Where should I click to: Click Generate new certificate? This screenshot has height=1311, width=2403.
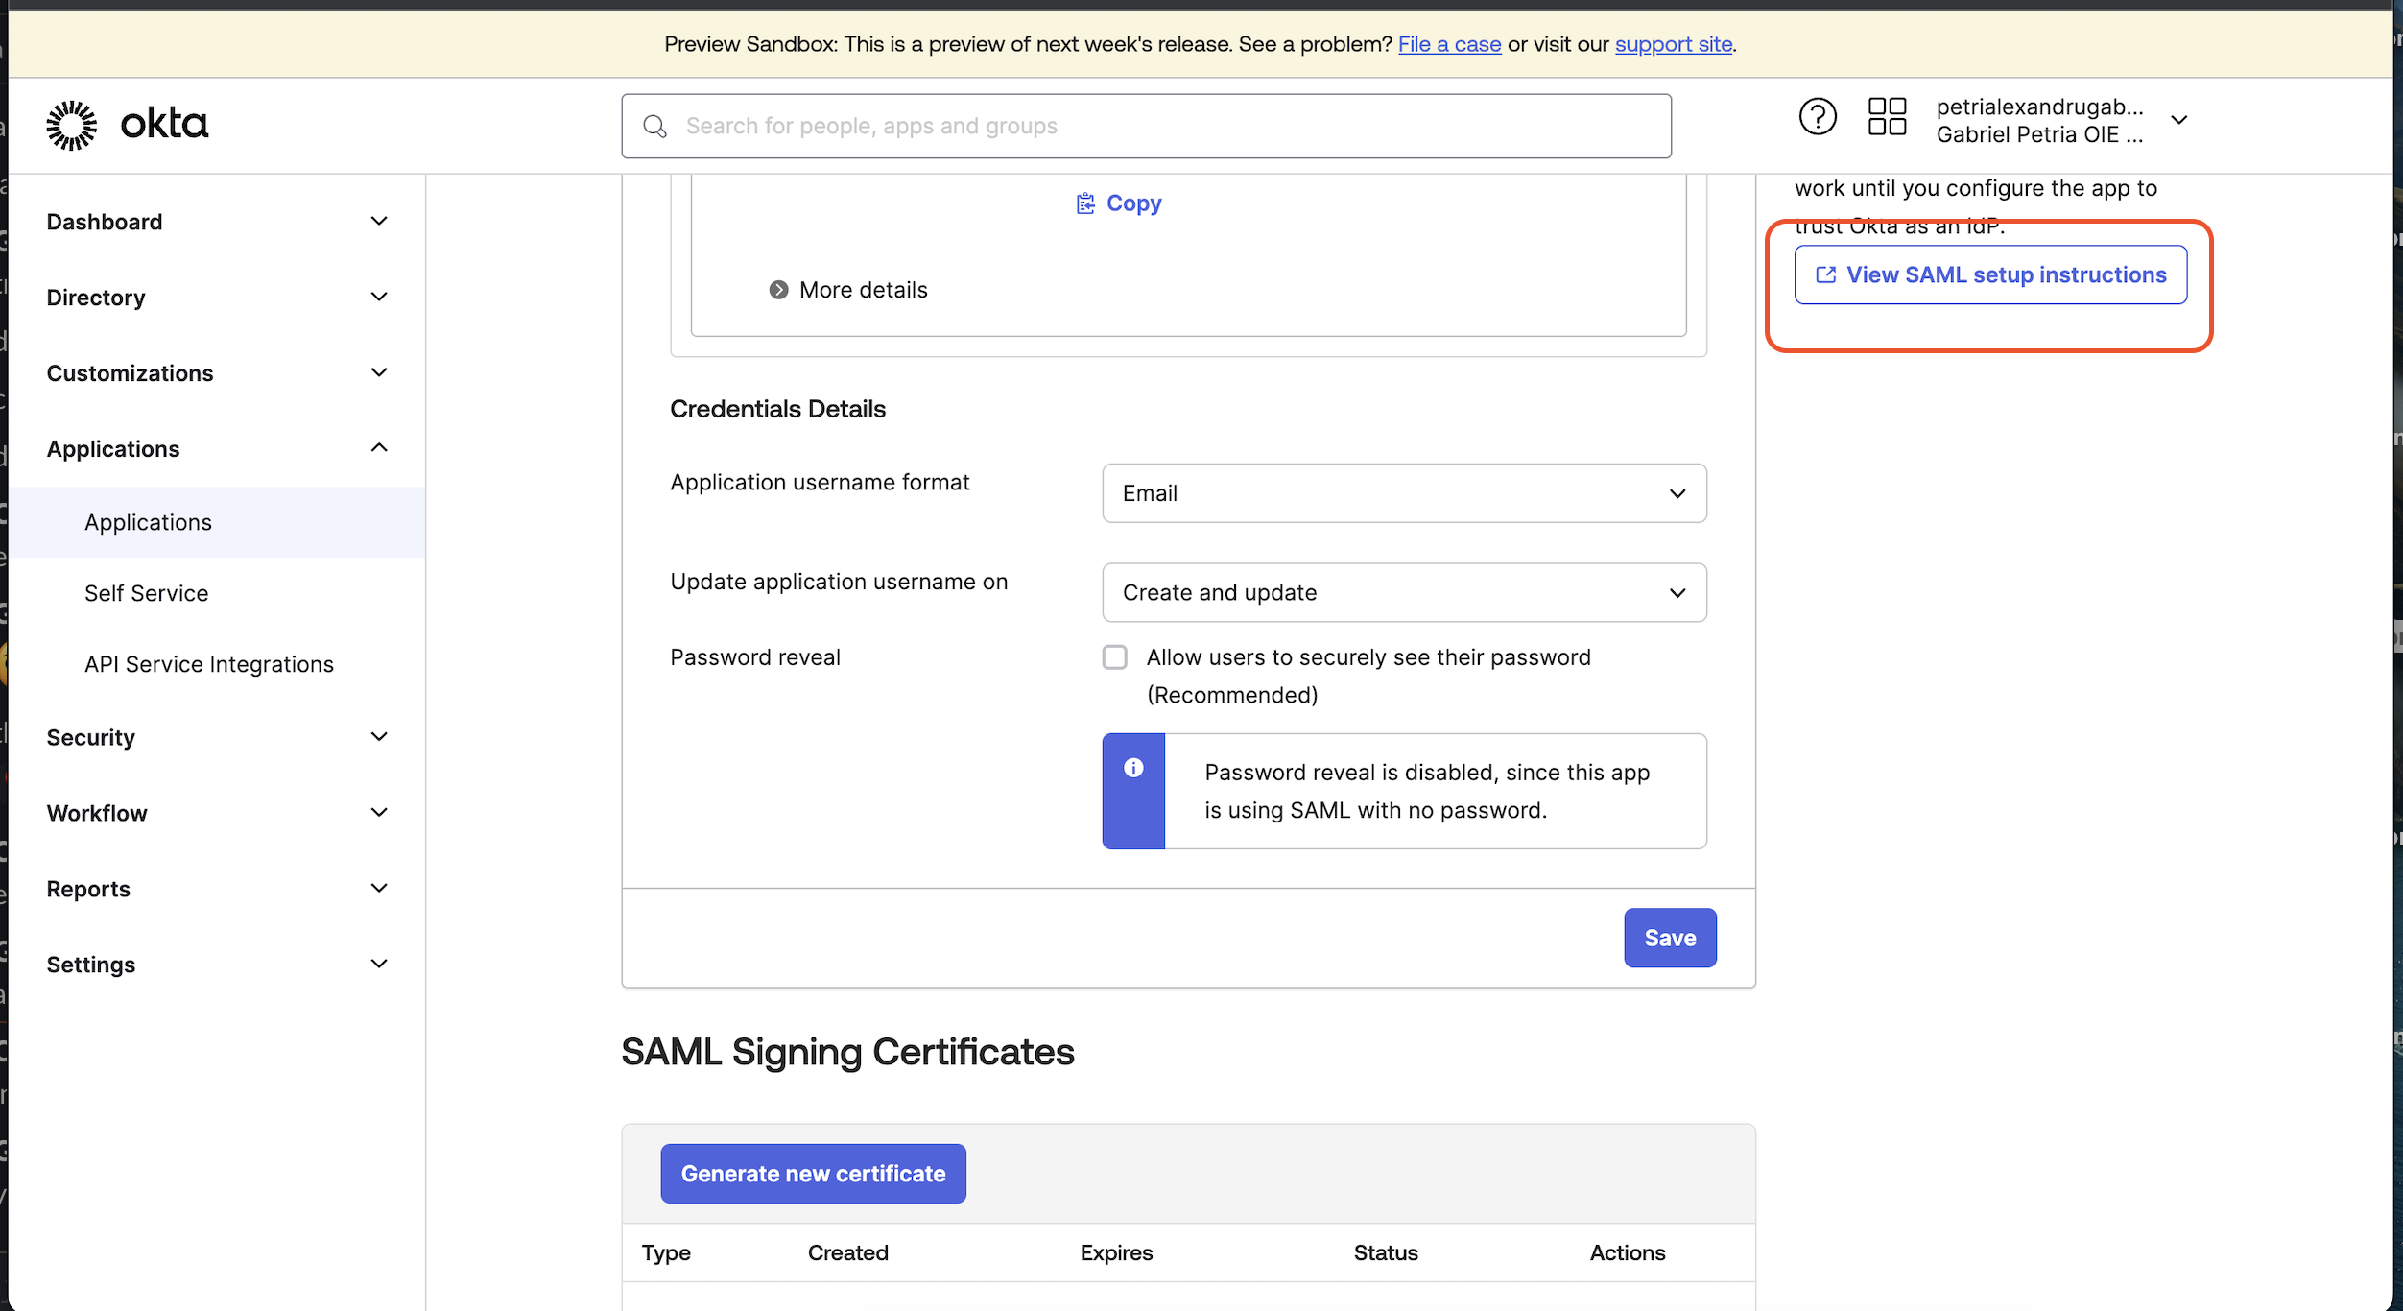pyautogui.click(x=812, y=1173)
